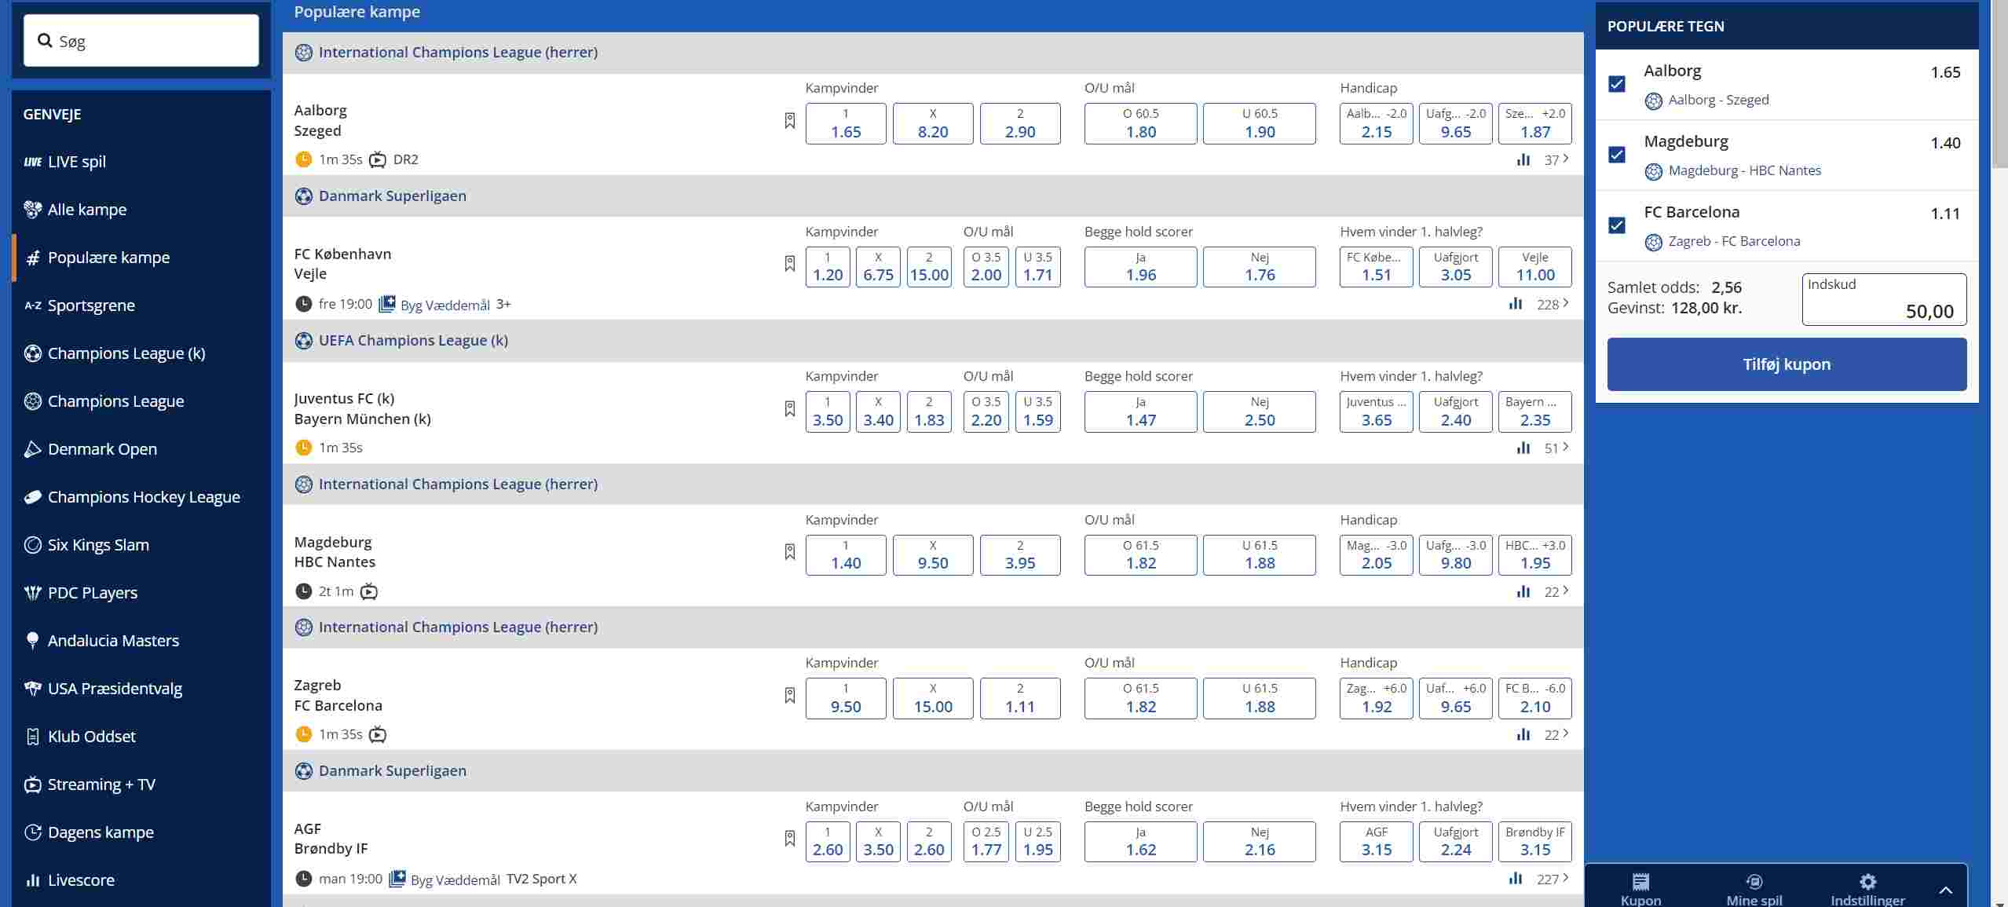Expand 22 markets for Magdeburg - HBC Nantes
Screen dimensions: 2008x907
(1556, 591)
